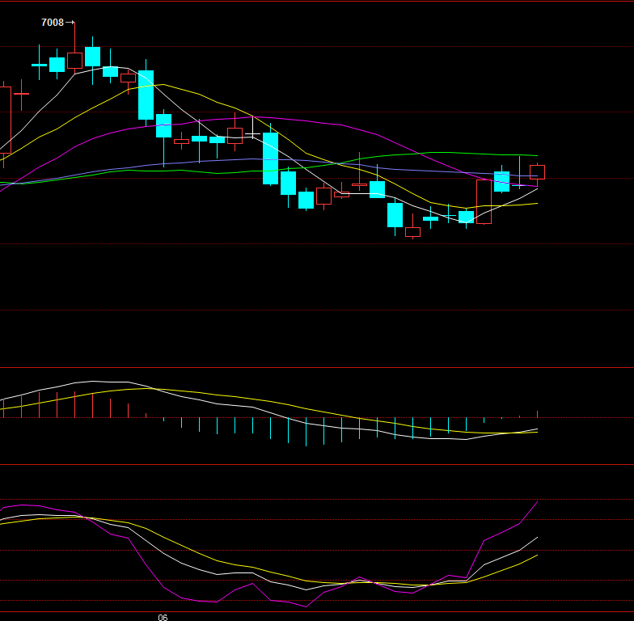This screenshot has width=634, height=621.
Task: Click right end of yellow line in bottom indicator
Action: 537,555
